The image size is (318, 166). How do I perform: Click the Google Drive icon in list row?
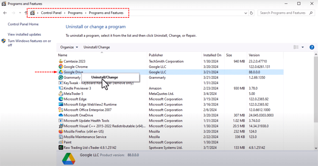pyautogui.click(x=61, y=72)
